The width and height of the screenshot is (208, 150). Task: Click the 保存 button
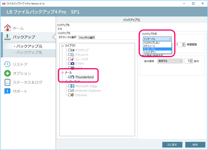195,145
